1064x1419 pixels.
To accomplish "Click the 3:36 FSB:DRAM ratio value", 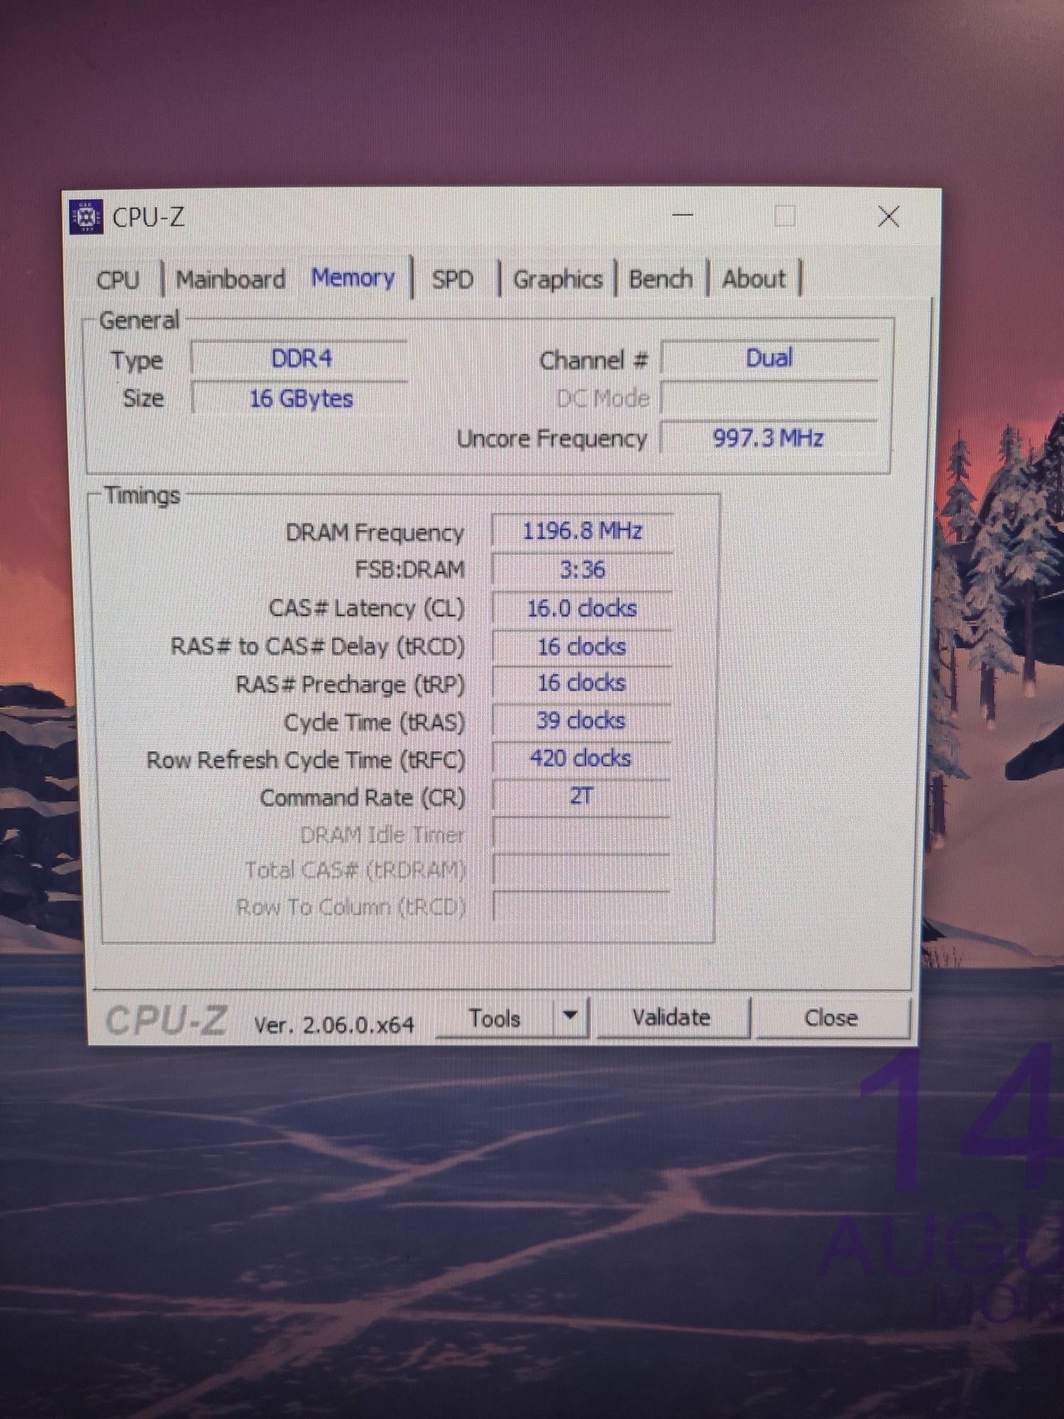I will tap(582, 570).
